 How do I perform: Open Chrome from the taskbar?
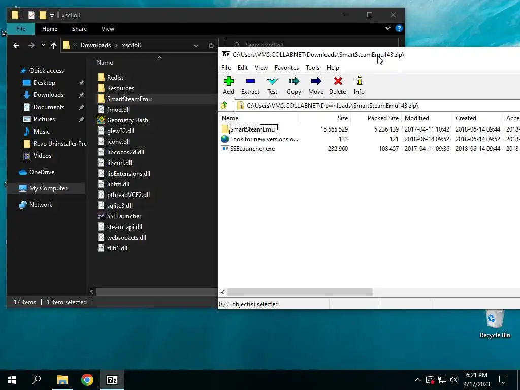pos(87,380)
